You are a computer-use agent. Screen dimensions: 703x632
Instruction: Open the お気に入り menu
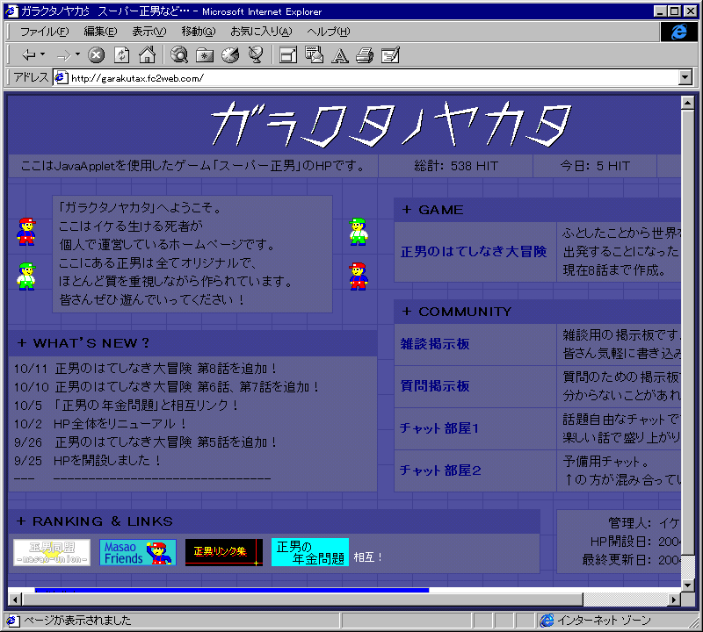pos(261,32)
